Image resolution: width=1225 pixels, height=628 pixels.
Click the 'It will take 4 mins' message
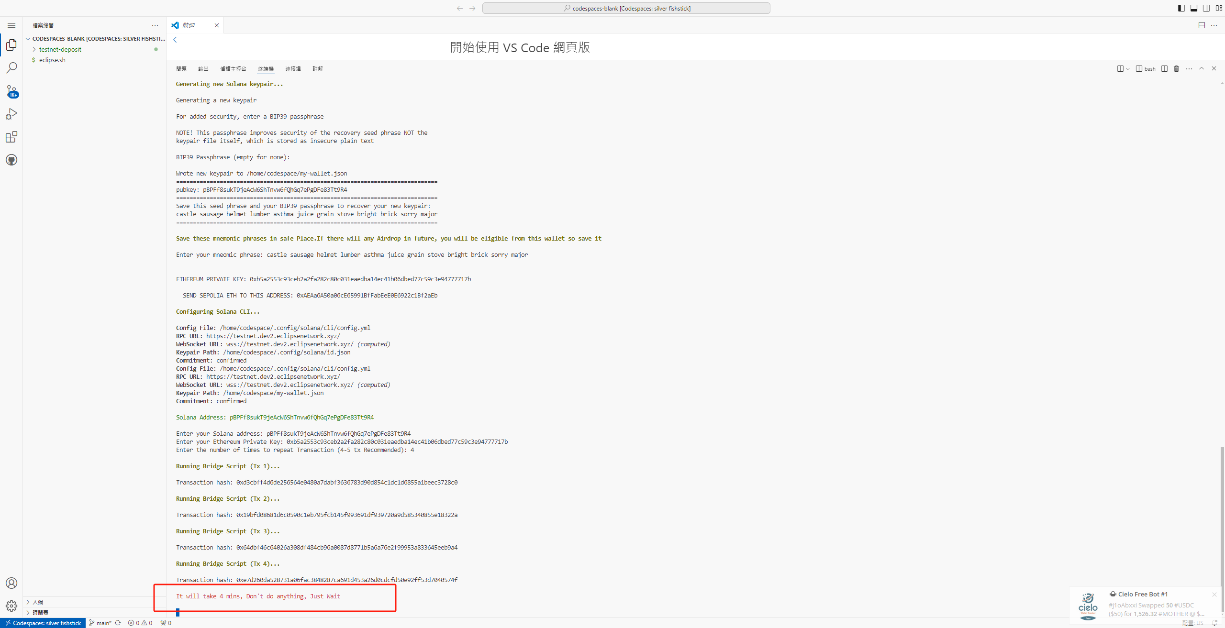[x=258, y=596]
